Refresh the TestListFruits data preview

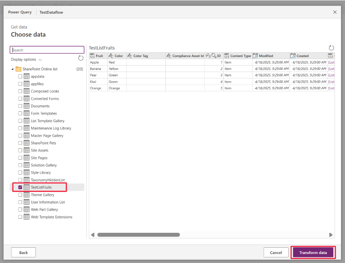click(x=331, y=47)
